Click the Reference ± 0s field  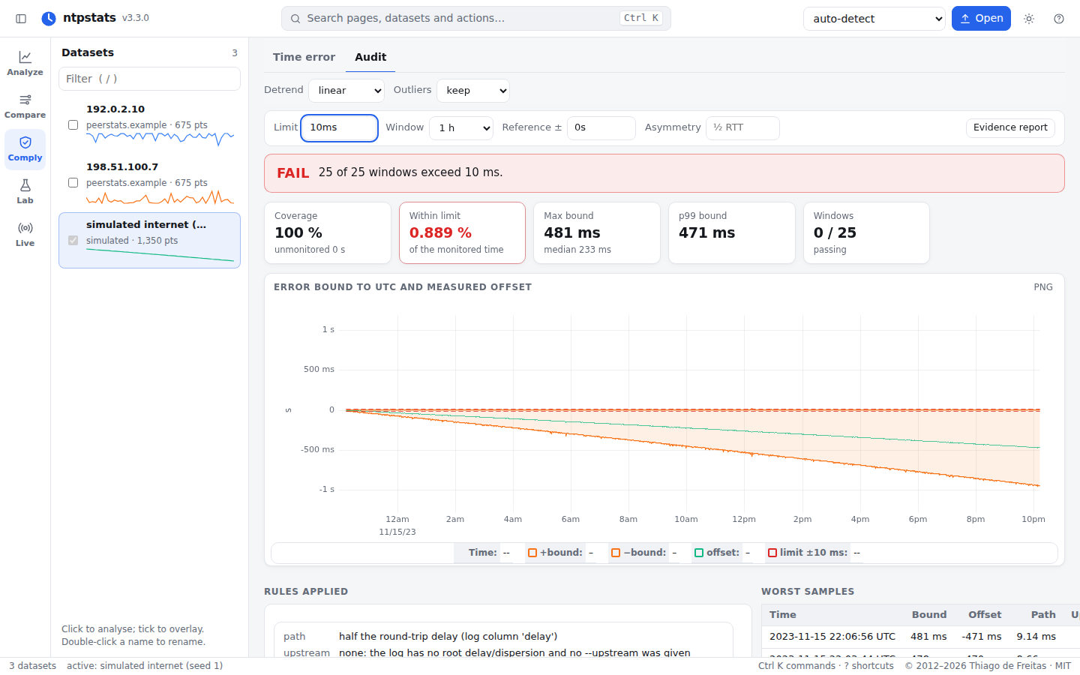(x=601, y=128)
